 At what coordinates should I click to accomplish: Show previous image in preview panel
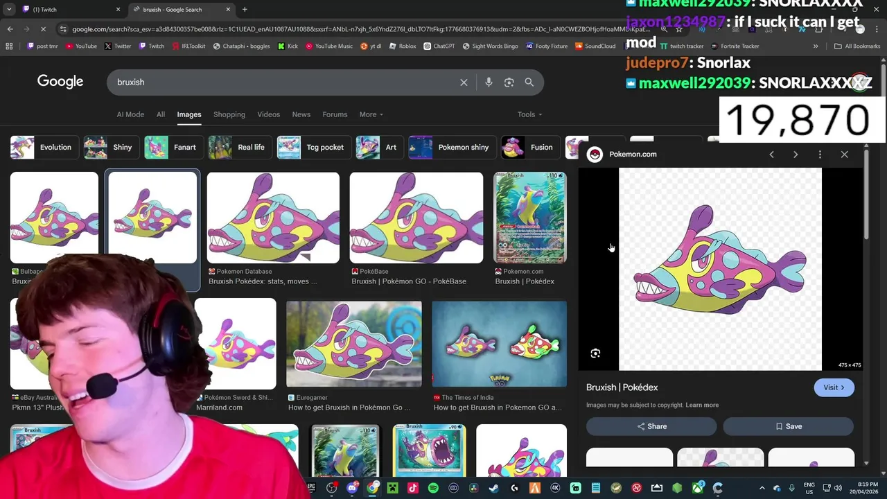[x=771, y=155]
